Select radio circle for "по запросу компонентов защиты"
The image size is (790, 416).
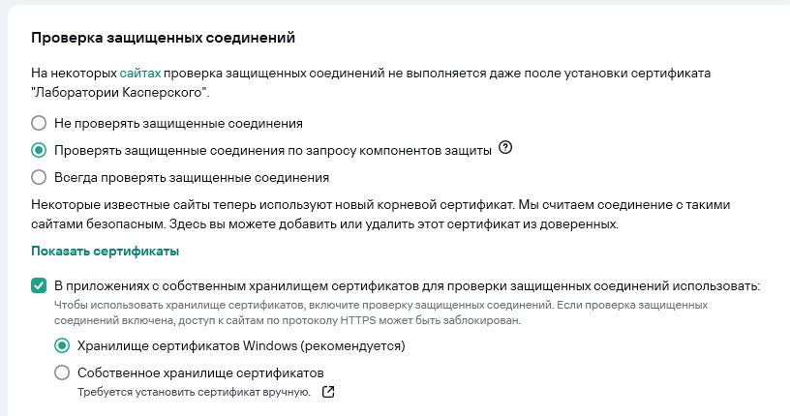[39, 150]
